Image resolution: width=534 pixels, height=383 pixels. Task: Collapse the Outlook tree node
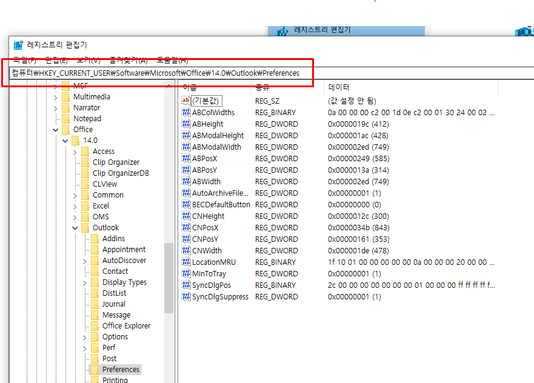click(x=75, y=228)
